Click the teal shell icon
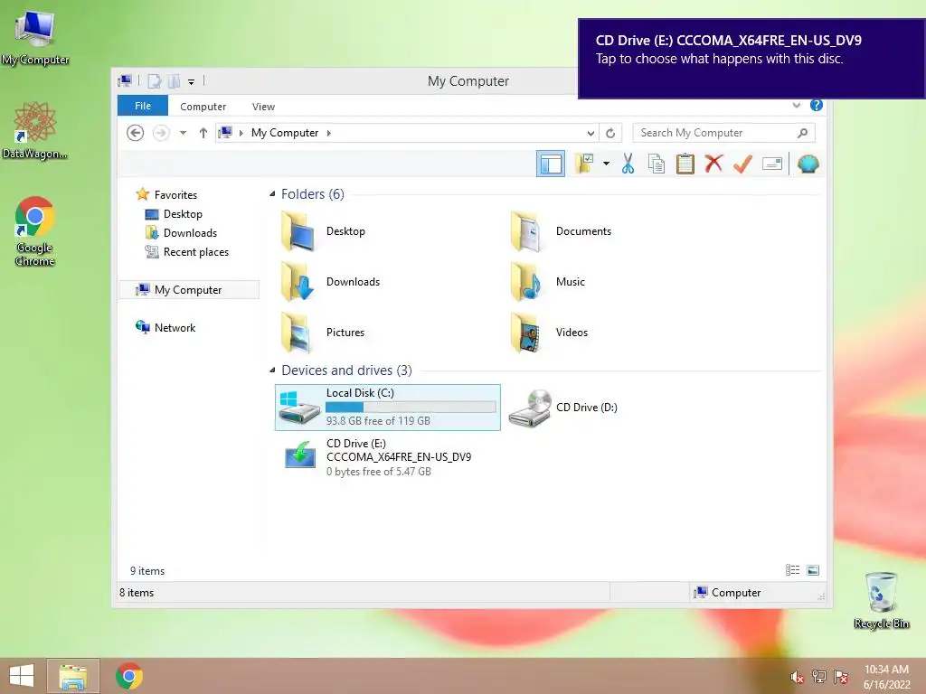Image resolution: width=926 pixels, height=694 pixels. pos(808,164)
